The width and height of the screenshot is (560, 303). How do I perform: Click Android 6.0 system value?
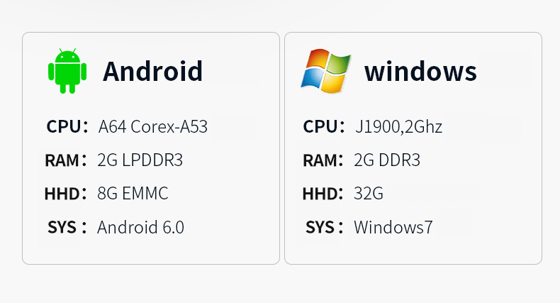(141, 227)
